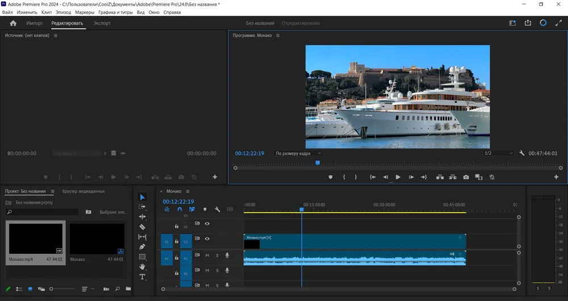
Task: Select the Ripple Edit tool
Action: pyautogui.click(x=143, y=217)
